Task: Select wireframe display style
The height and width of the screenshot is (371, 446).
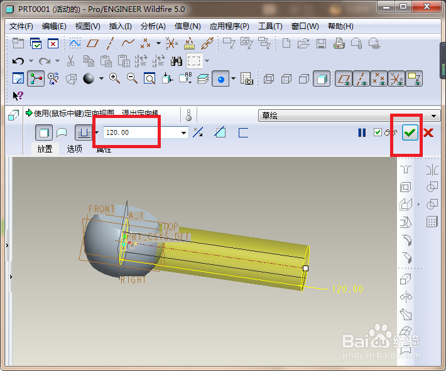Action: tap(269, 78)
